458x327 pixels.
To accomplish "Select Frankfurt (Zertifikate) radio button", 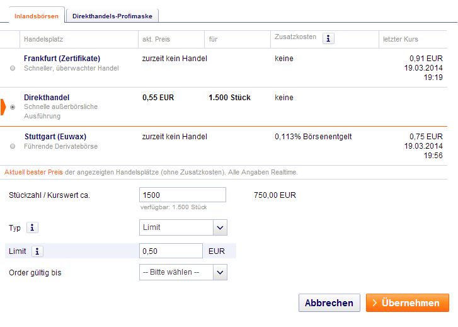I will [x=13, y=68].
